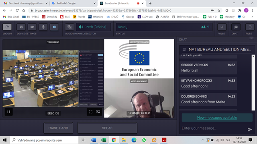Open the Files panel
This screenshot has height=144, width=257.
click(250, 27)
